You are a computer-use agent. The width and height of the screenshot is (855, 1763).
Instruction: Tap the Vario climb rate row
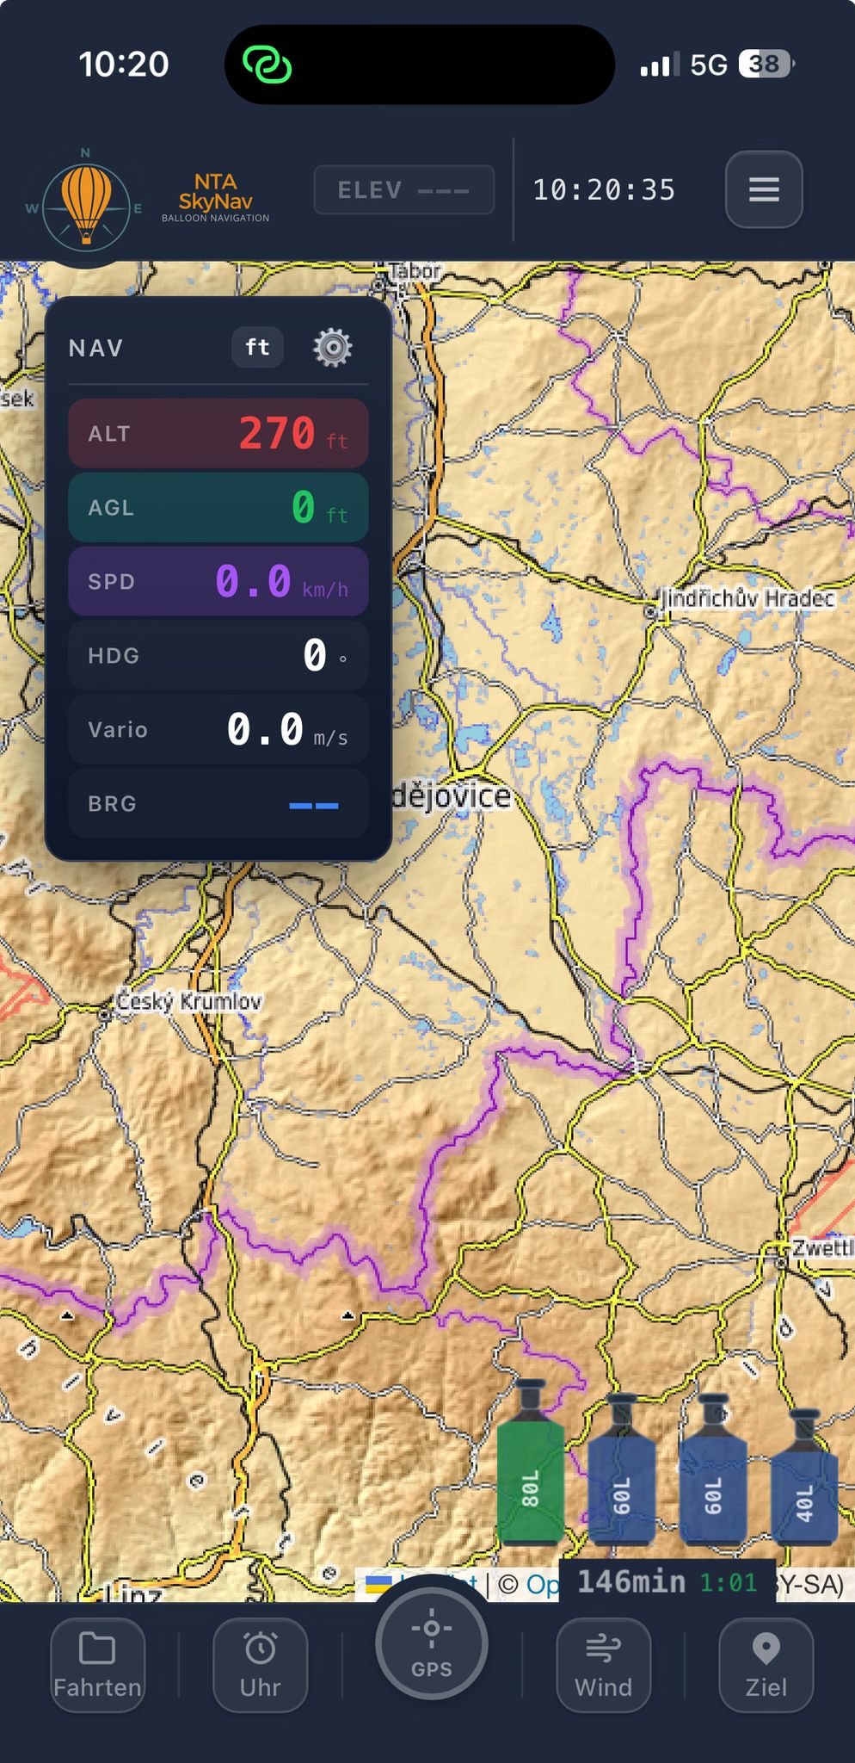click(218, 729)
